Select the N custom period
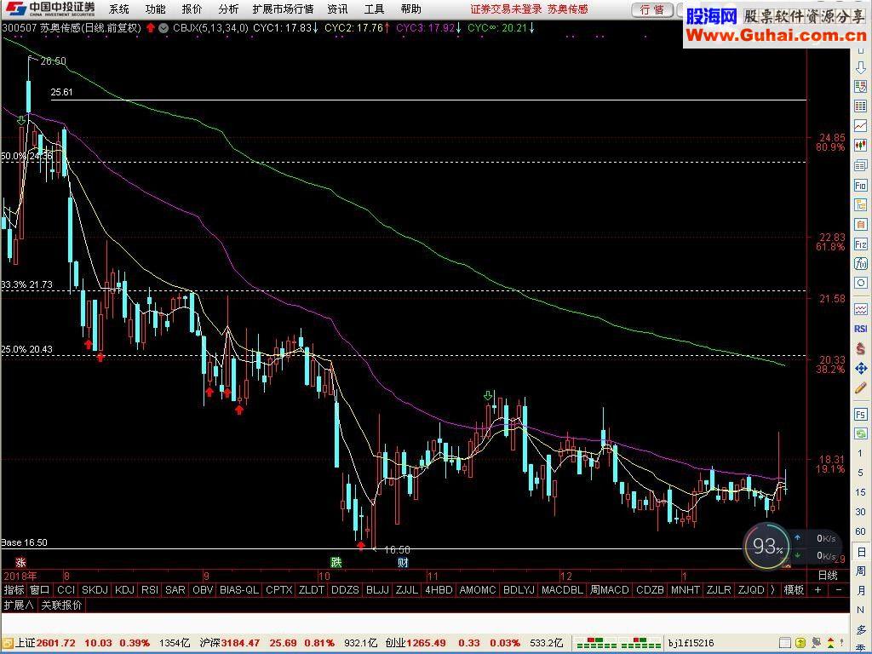Image resolution: width=872 pixels, height=654 pixels. 861,610
